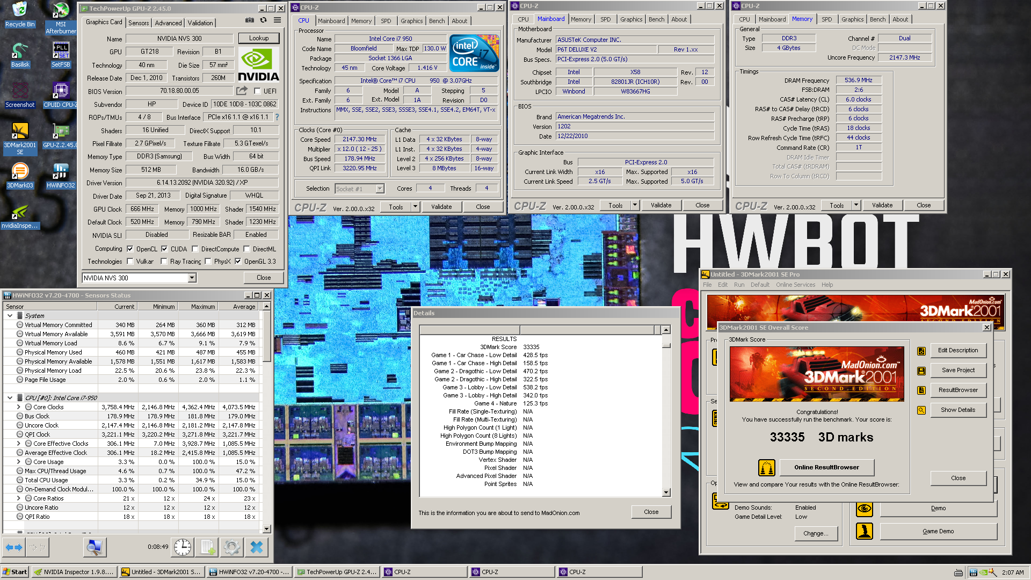
Task: Open the GPU-Z hamburger menu icon
Action: pyautogui.click(x=277, y=20)
